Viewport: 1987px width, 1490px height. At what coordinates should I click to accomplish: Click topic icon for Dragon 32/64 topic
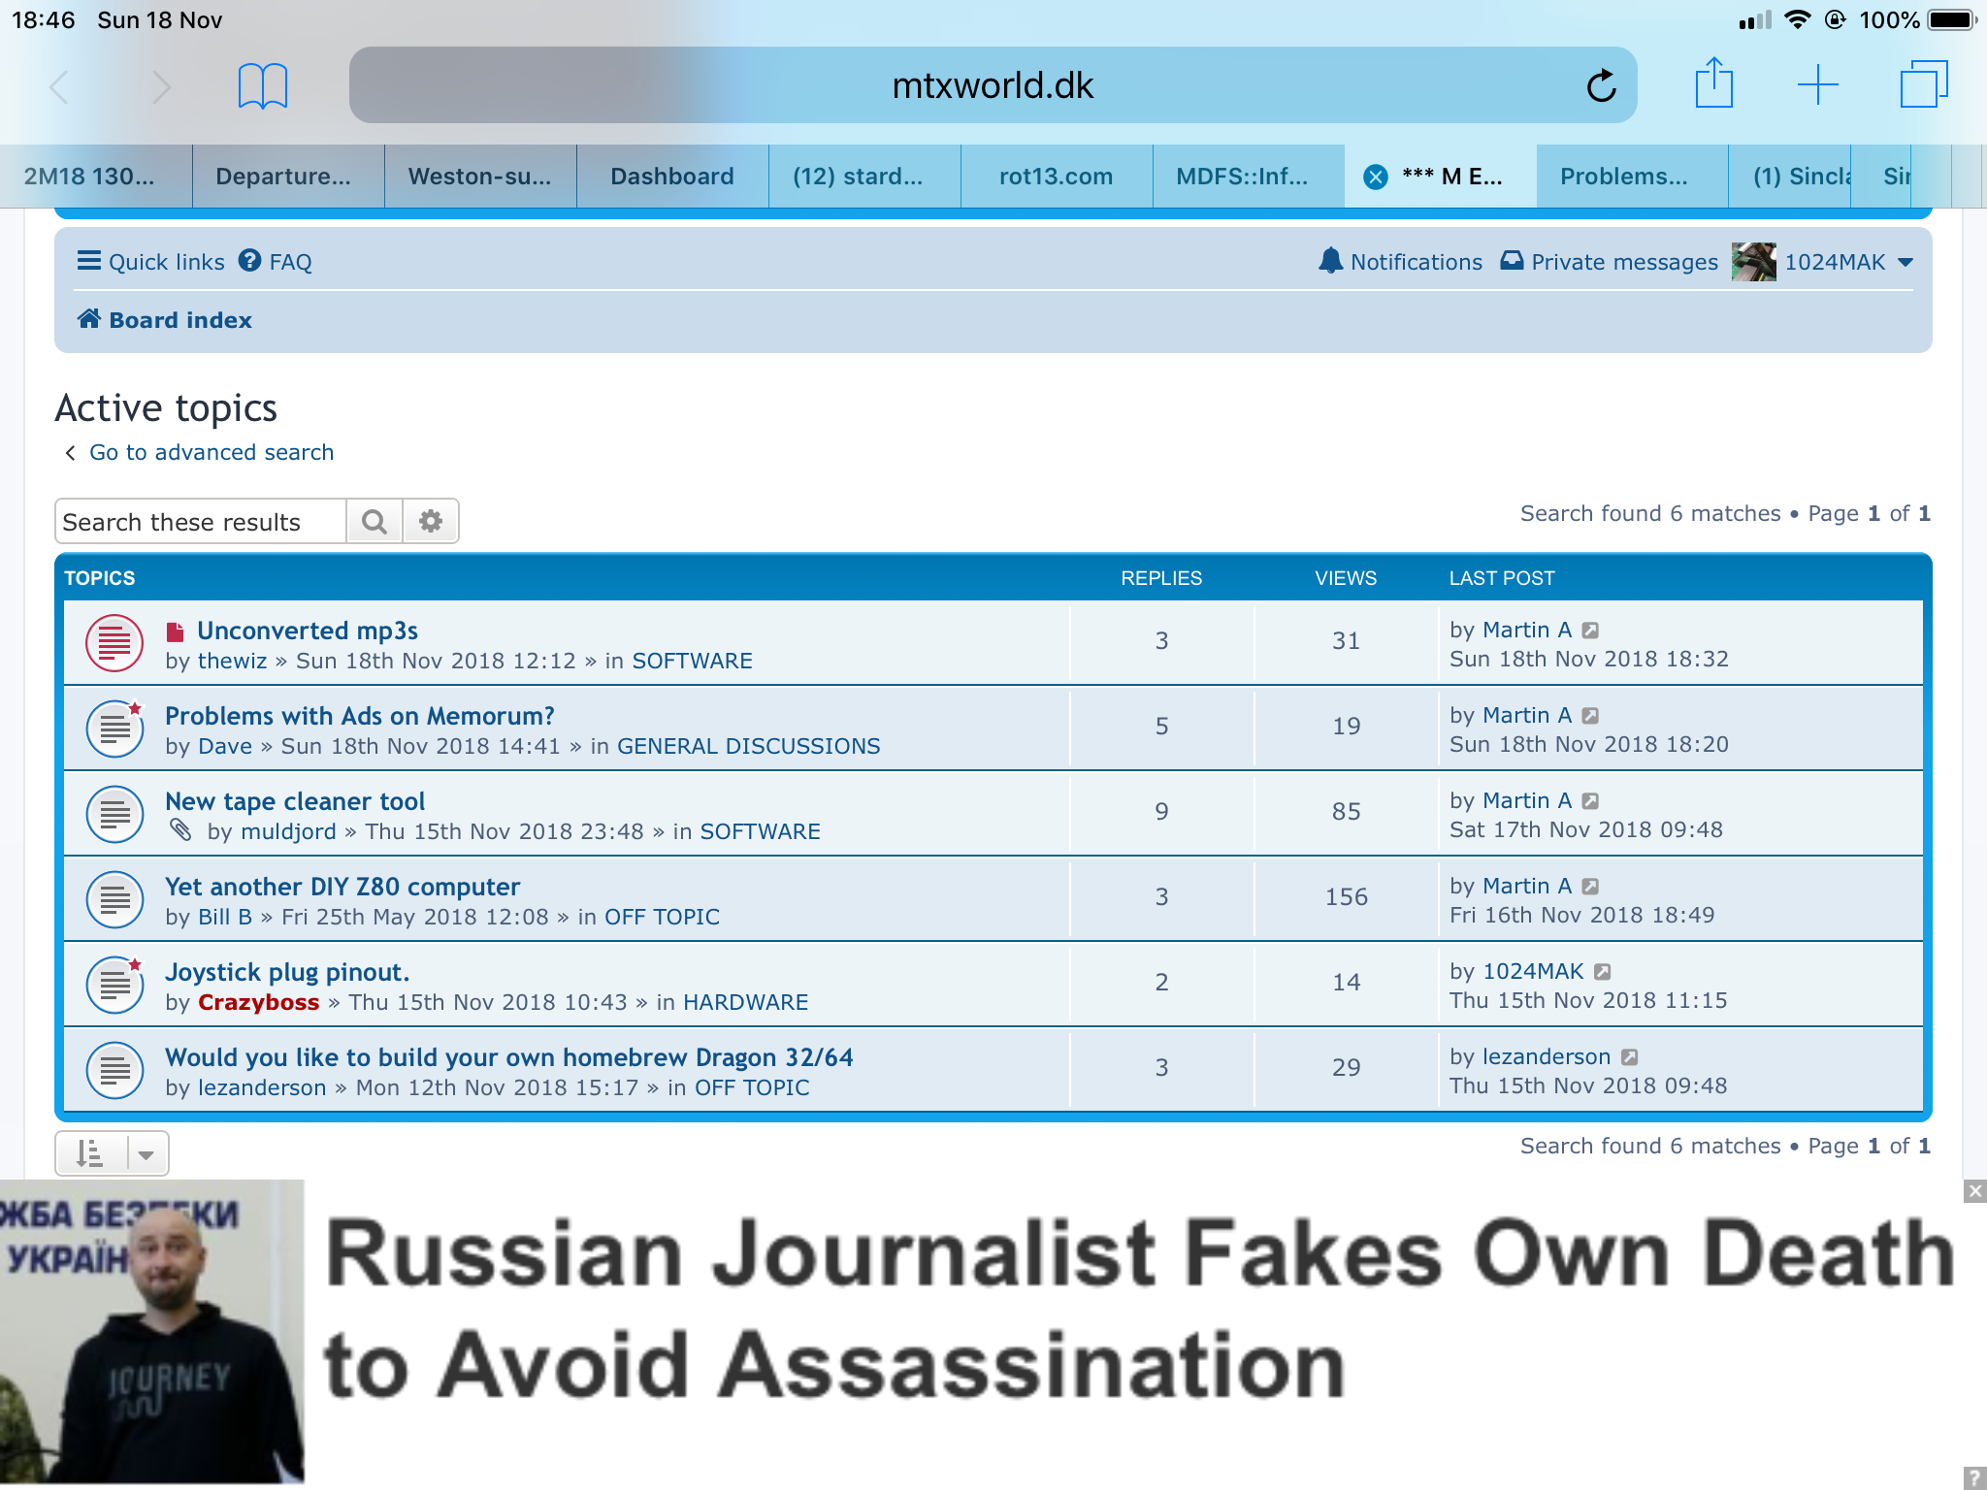[114, 1070]
